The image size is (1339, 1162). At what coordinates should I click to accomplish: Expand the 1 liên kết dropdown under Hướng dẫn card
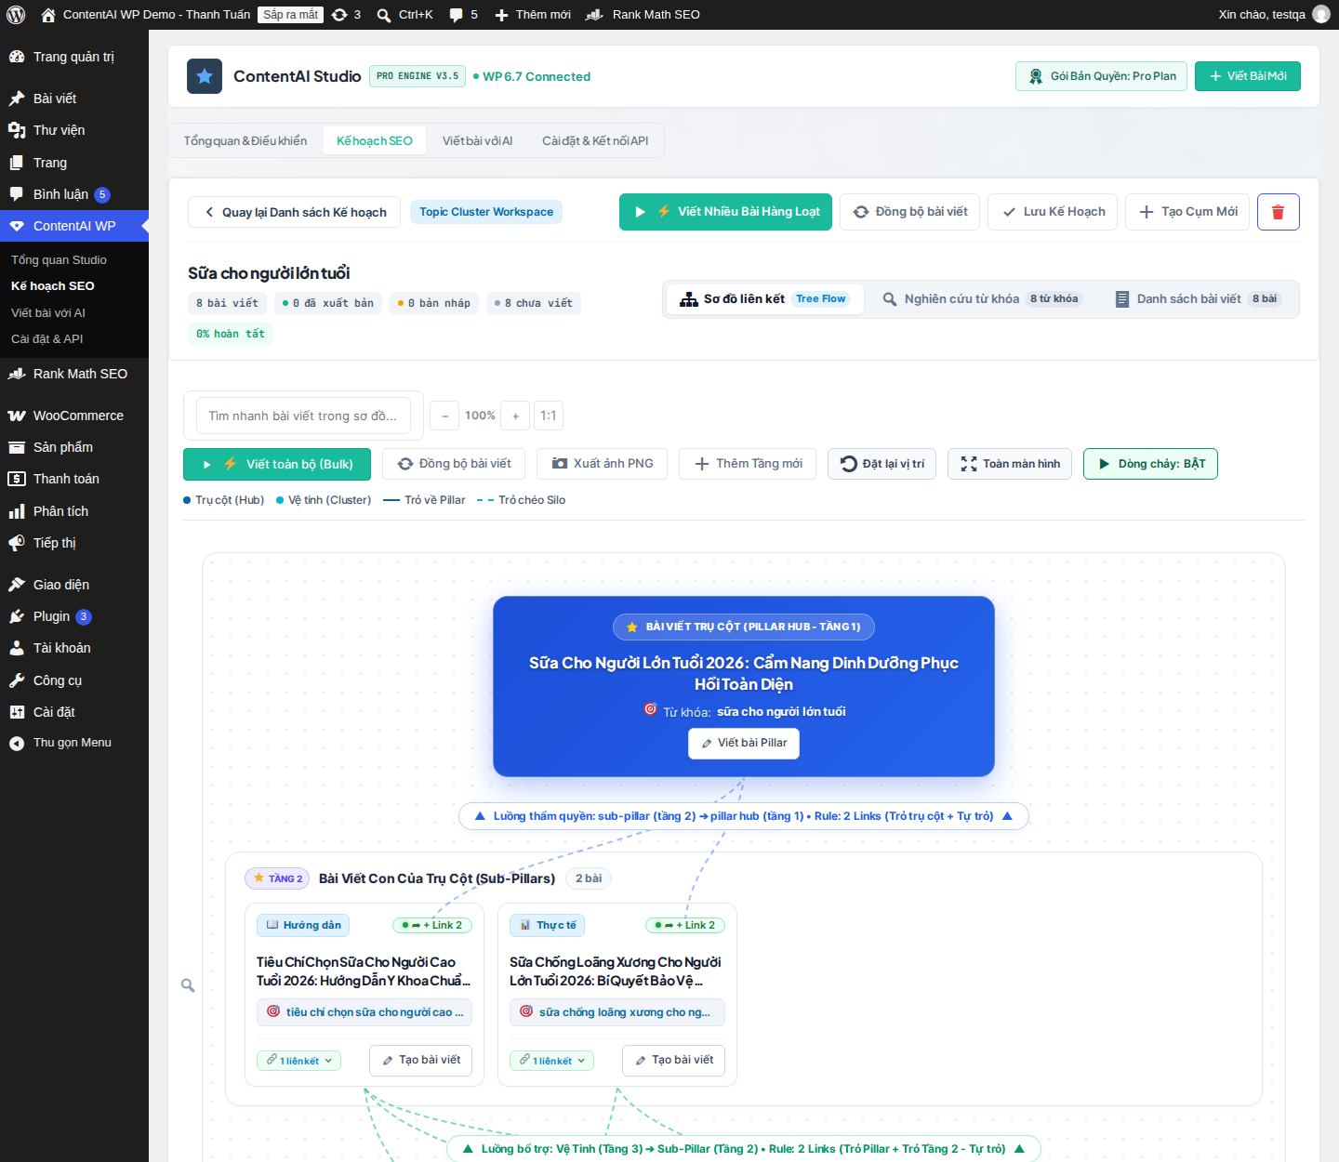pyautogui.click(x=299, y=1061)
